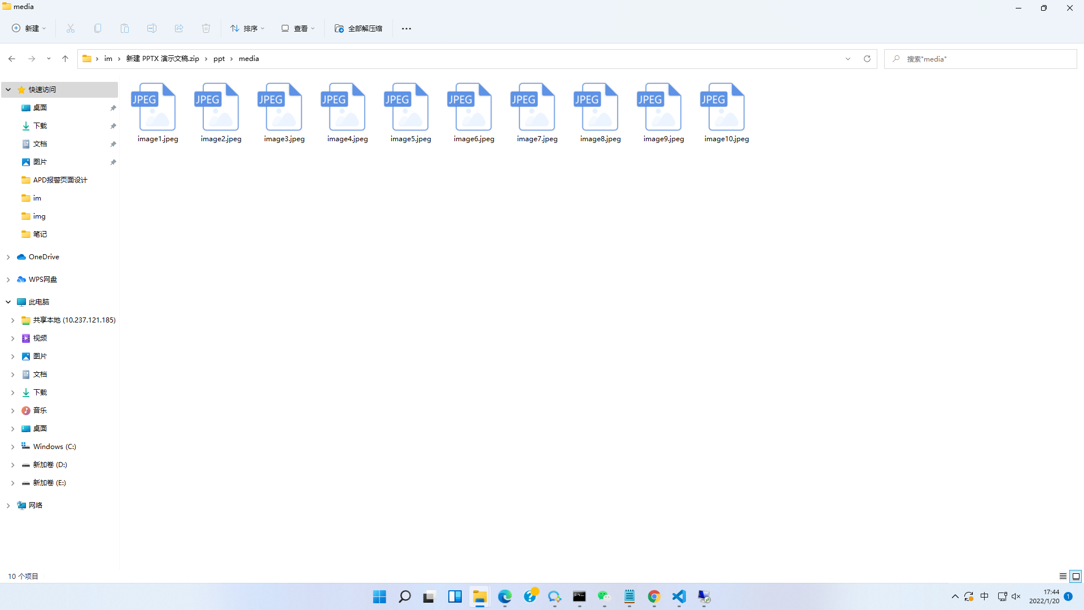Select 桌面 under quick access
Screen dimensions: 1084x610
pos(40,108)
